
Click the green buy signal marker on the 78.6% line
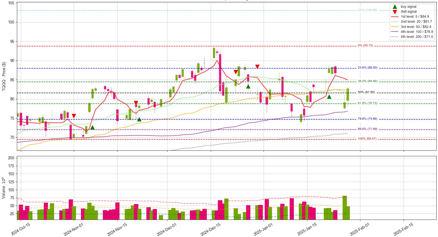pos(139,119)
